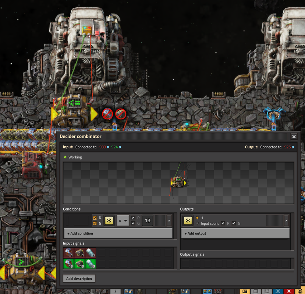The image size is (305, 294).
Task: Remove the condition row with its x
Action: [x=169, y=220]
